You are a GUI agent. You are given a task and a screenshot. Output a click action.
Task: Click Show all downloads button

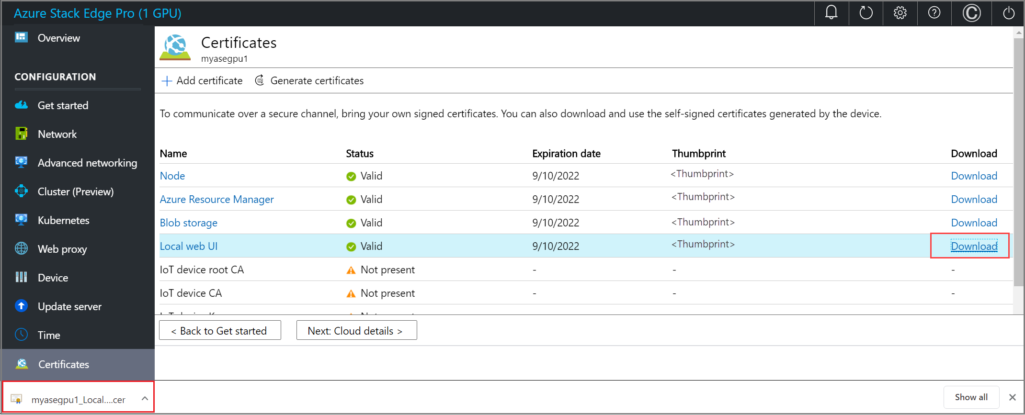point(971,397)
